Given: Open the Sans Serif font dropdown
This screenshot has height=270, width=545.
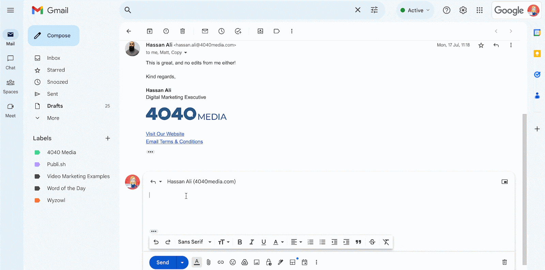Looking at the screenshot, I should pyautogui.click(x=194, y=242).
